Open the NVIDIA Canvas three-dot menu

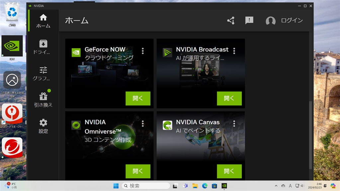pyautogui.click(x=234, y=124)
